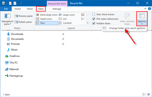Choose Large icons layout

pos(67,15)
